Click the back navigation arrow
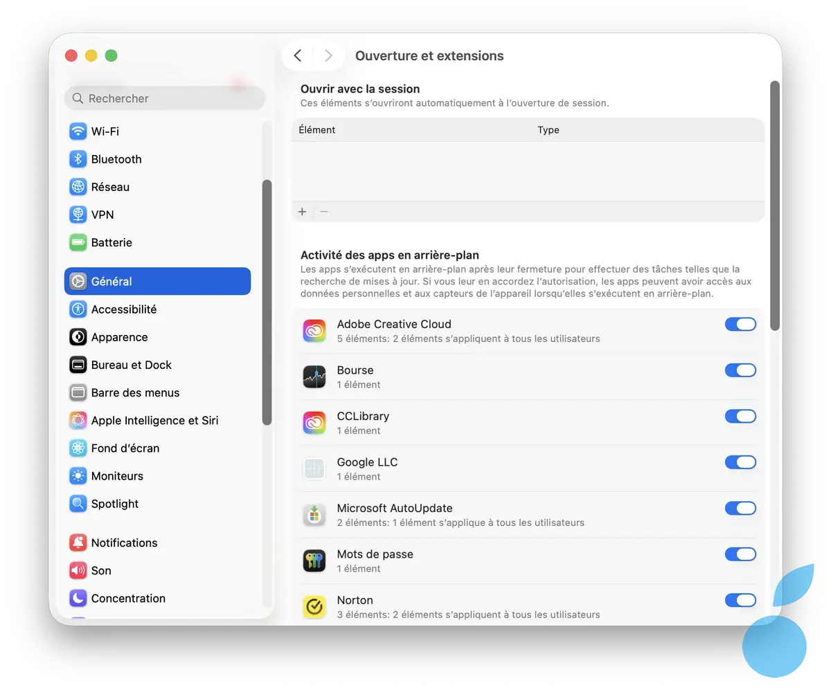 click(x=297, y=55)
